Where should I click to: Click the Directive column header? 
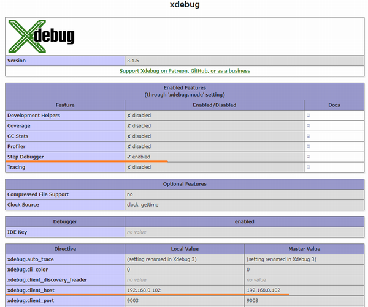coord(65,249)
